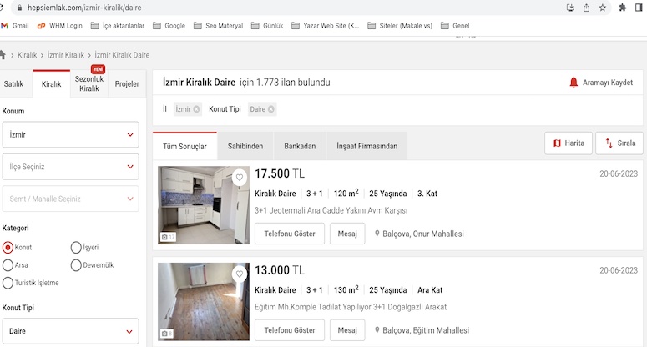Open the Siteler (Makale vs) bookmark folder
647x347 pixels.
tap(400, 26)
